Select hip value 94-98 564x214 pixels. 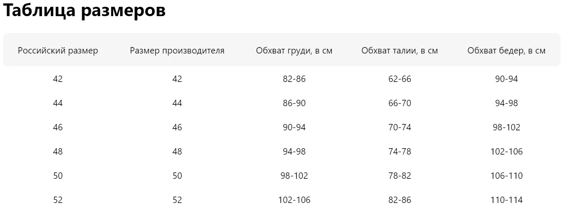click(x=506, y=103)
